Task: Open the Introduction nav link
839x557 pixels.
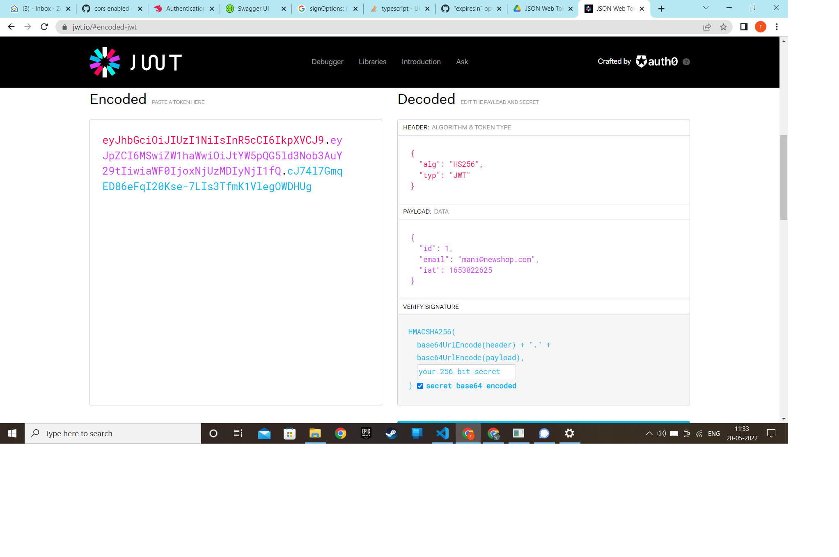Action: point(421,62)
